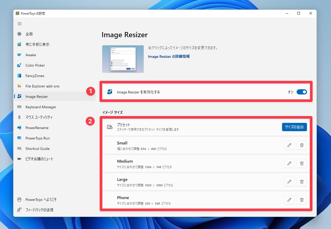Open PowerToys Run via its sidebar icon
Image resolution: width=331 pixels, height=229 pixels.
point(19,138)
